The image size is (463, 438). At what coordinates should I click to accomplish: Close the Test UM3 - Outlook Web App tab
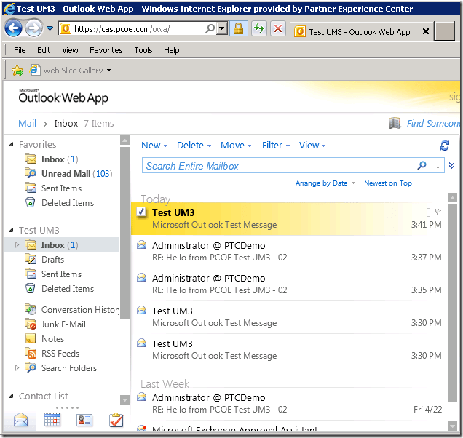pyautogui.click(x=425, y=31)
